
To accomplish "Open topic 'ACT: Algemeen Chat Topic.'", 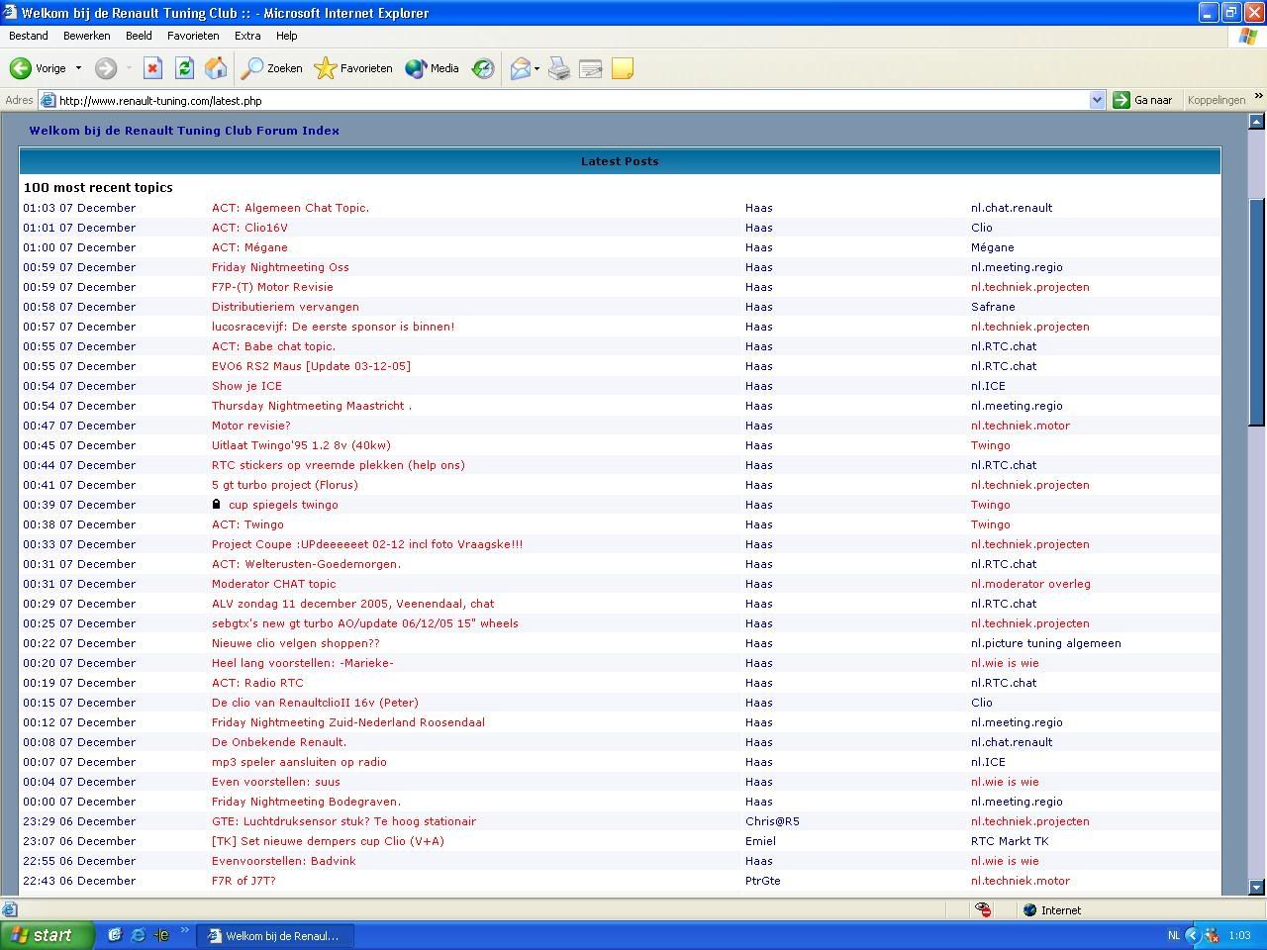I will tap(290, 208).
